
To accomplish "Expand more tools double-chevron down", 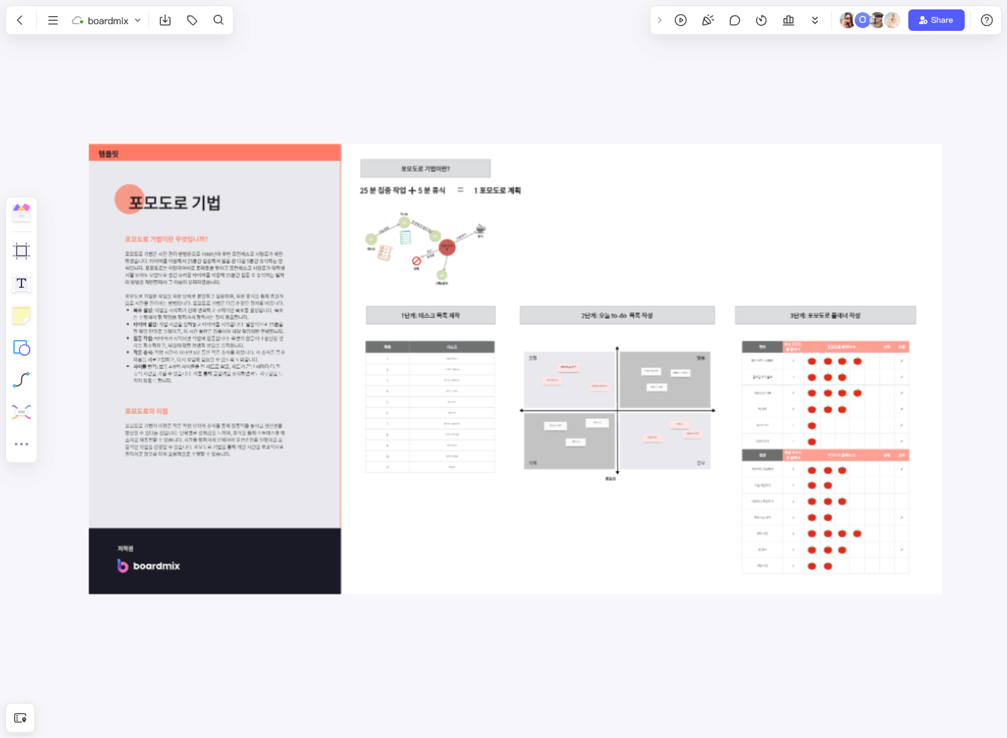I will [x=815, y=20].
